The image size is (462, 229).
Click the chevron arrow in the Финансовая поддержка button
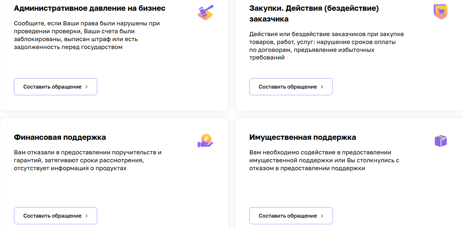pyautogui.click(x=86, y=216)
